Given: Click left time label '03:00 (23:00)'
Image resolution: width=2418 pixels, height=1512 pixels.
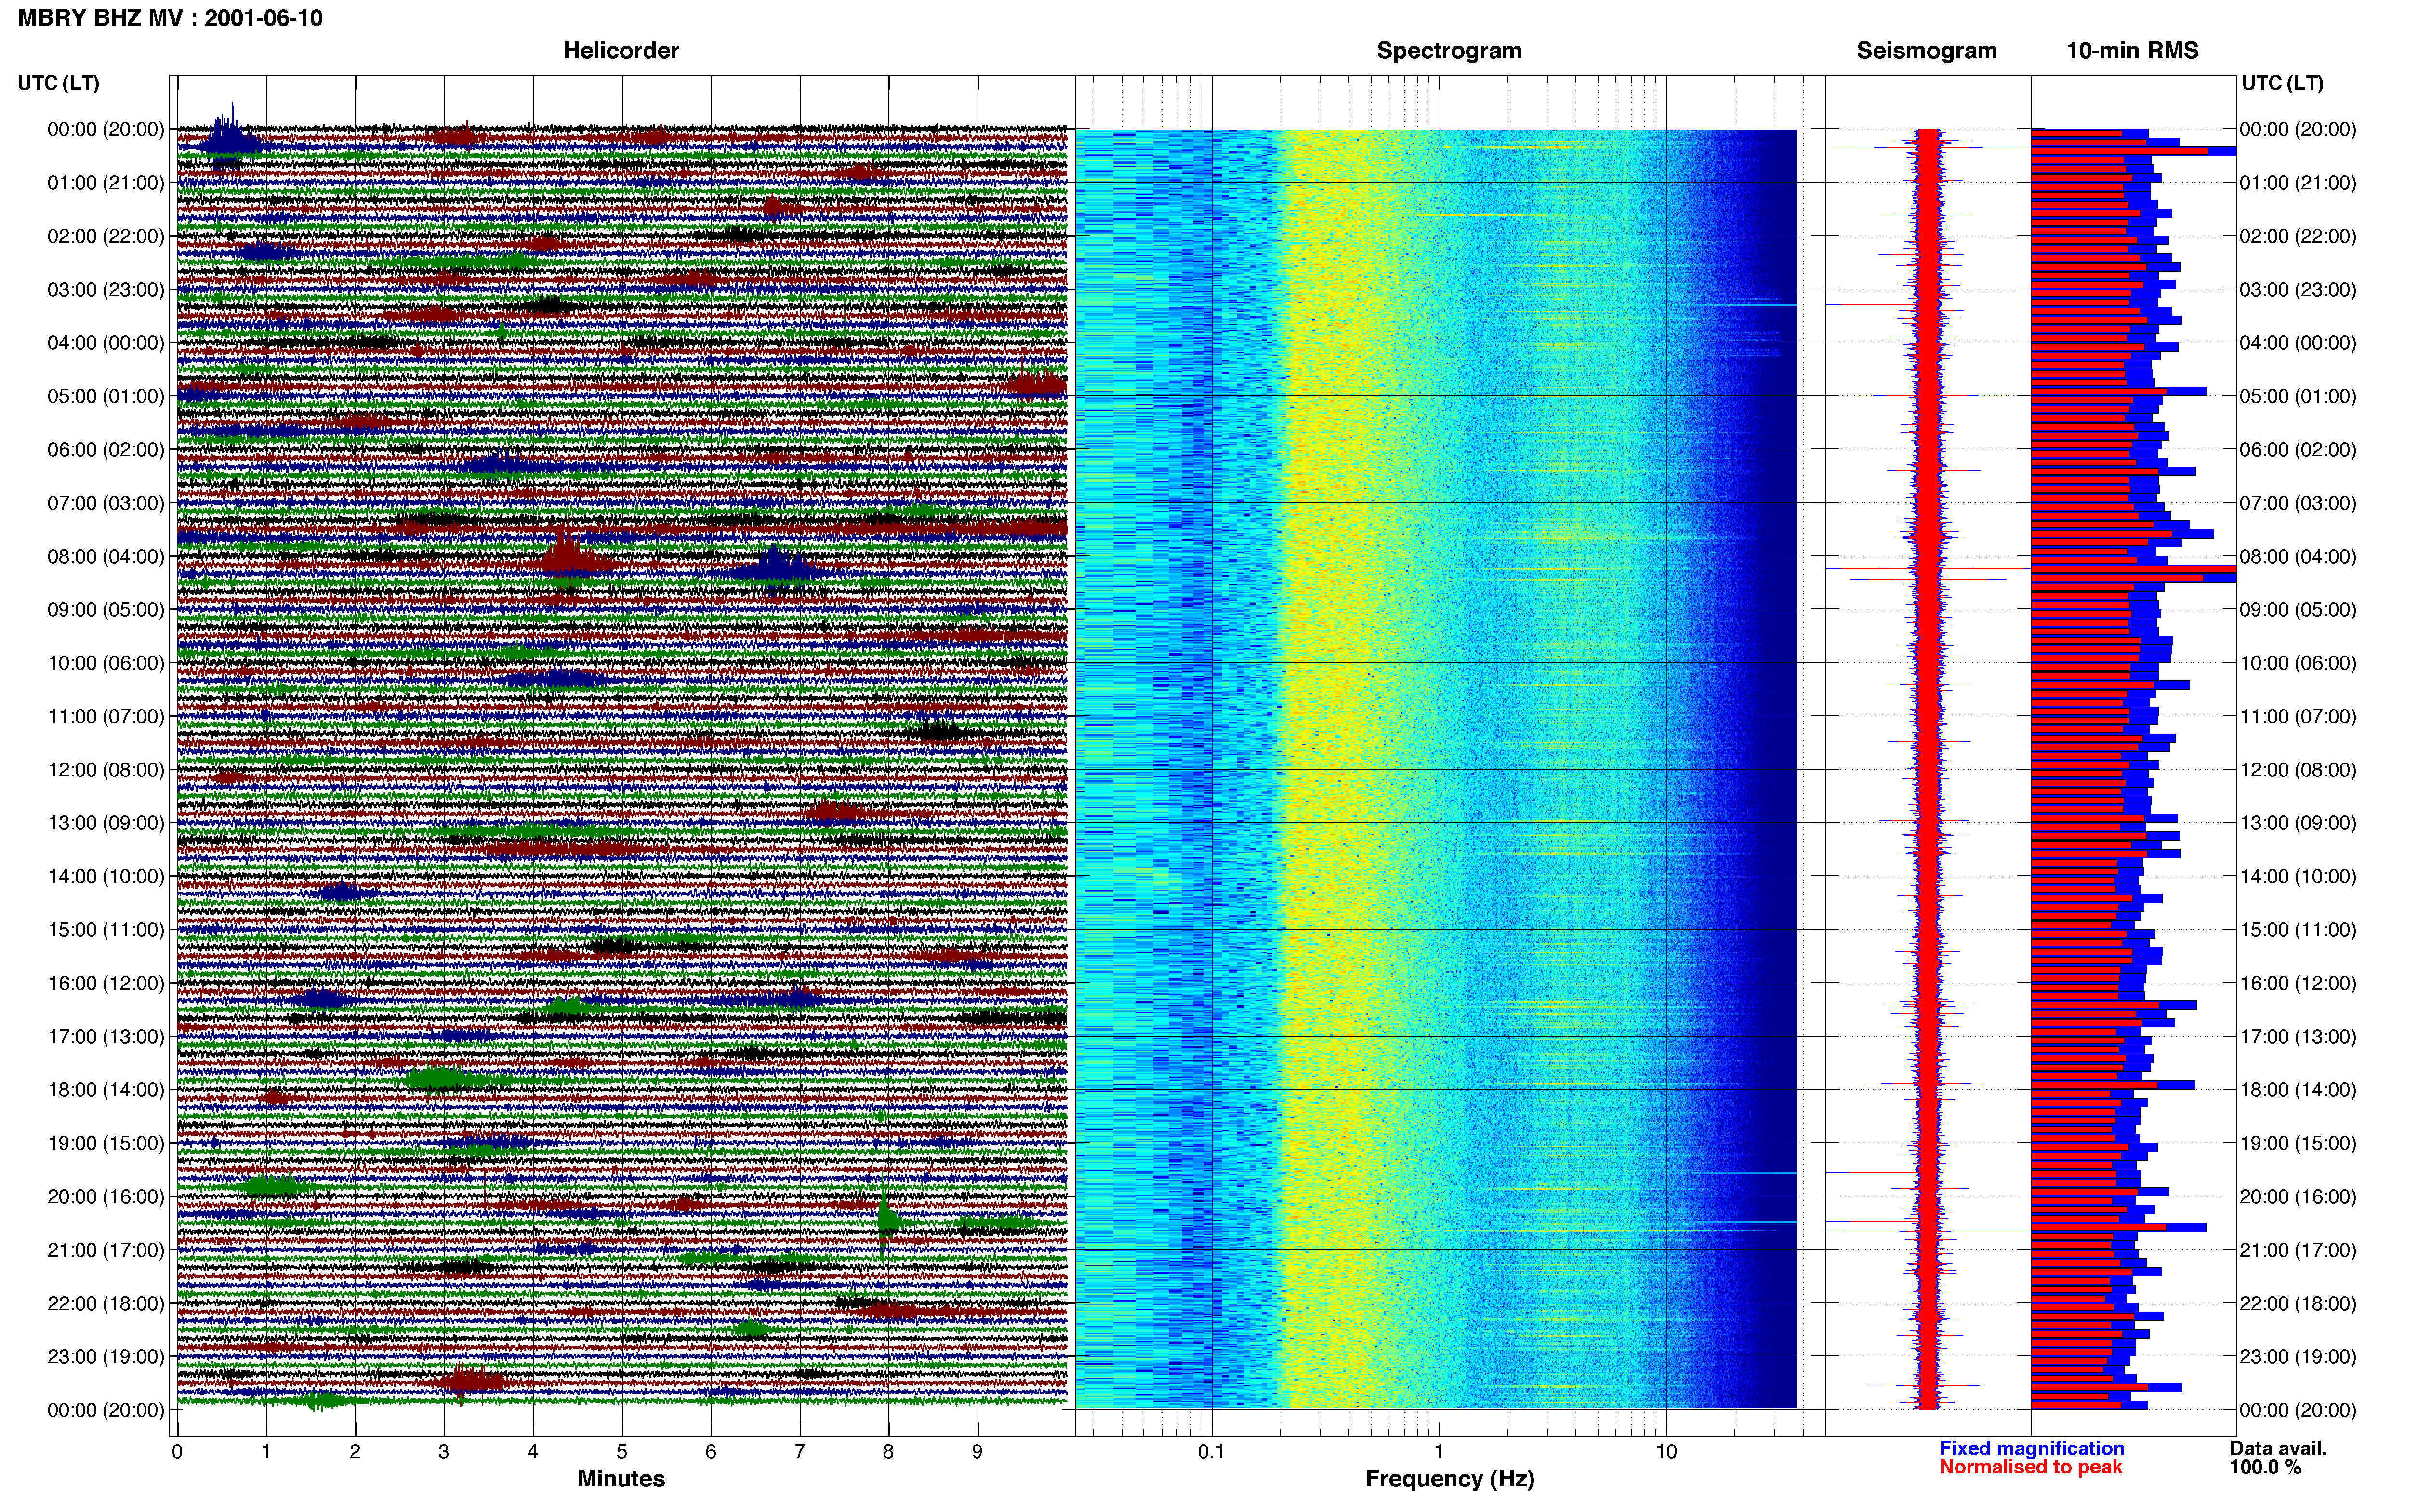Looking at the screenshot, I should [x=105, y=290].
